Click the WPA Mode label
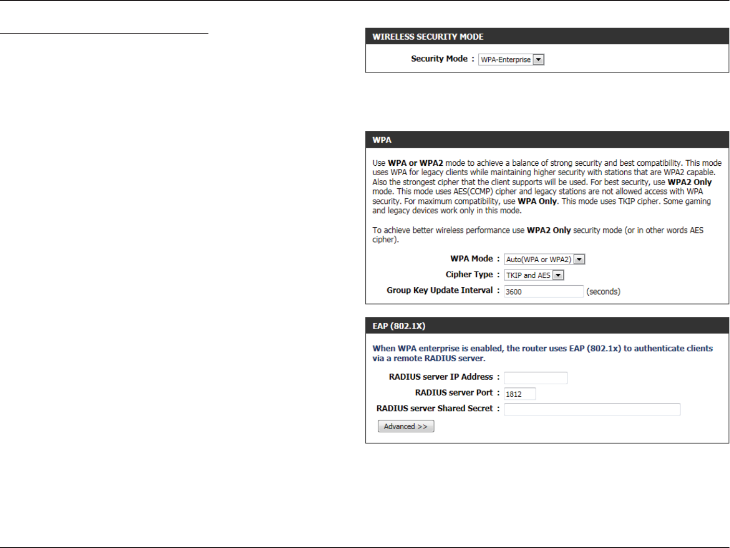Viewport: 730px width, 548px height. pyautogui.click(x=475, y=259)
